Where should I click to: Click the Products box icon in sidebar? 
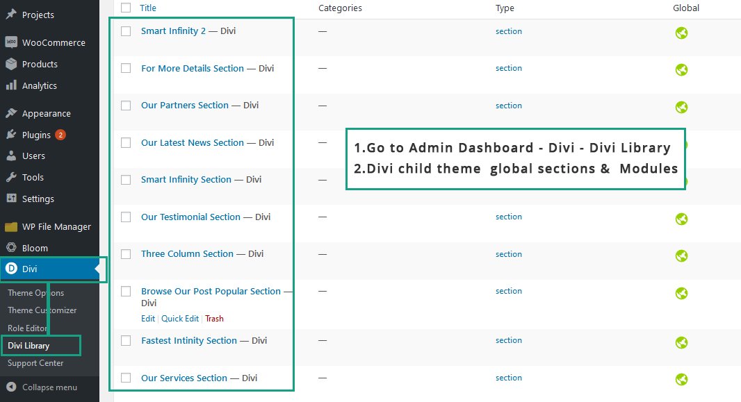pos(11,64)
